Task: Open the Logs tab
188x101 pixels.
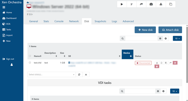Action: [114, 21]
